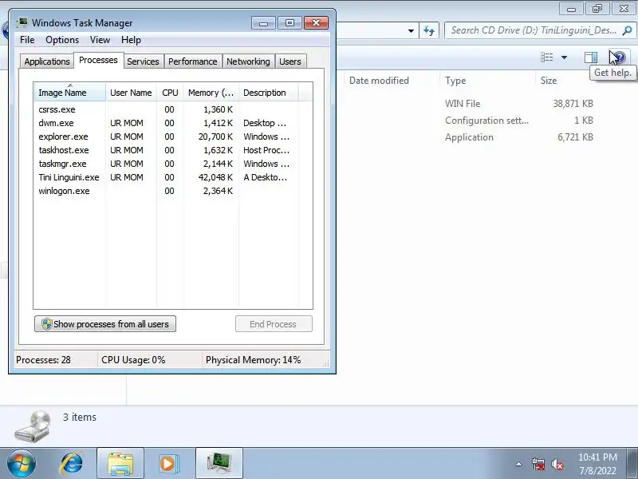The image size is (638, 479).
Task: Switch to the Services tab
Action: pyautogui.click(x=143, y=61)
